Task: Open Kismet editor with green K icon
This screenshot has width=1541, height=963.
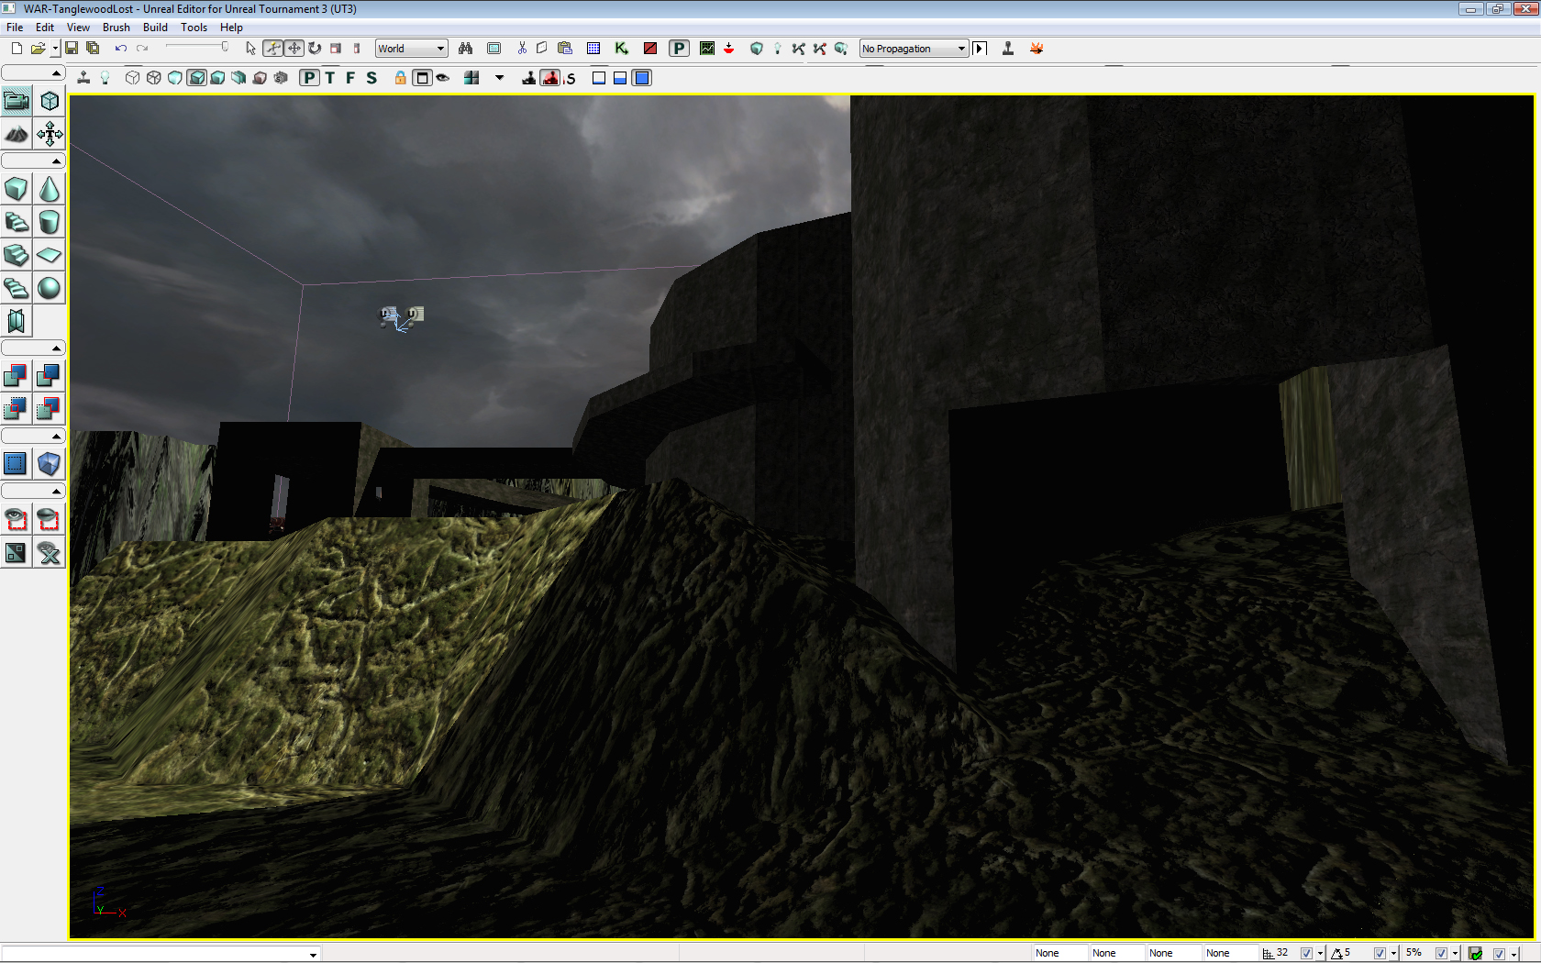Action: [622, 49]
